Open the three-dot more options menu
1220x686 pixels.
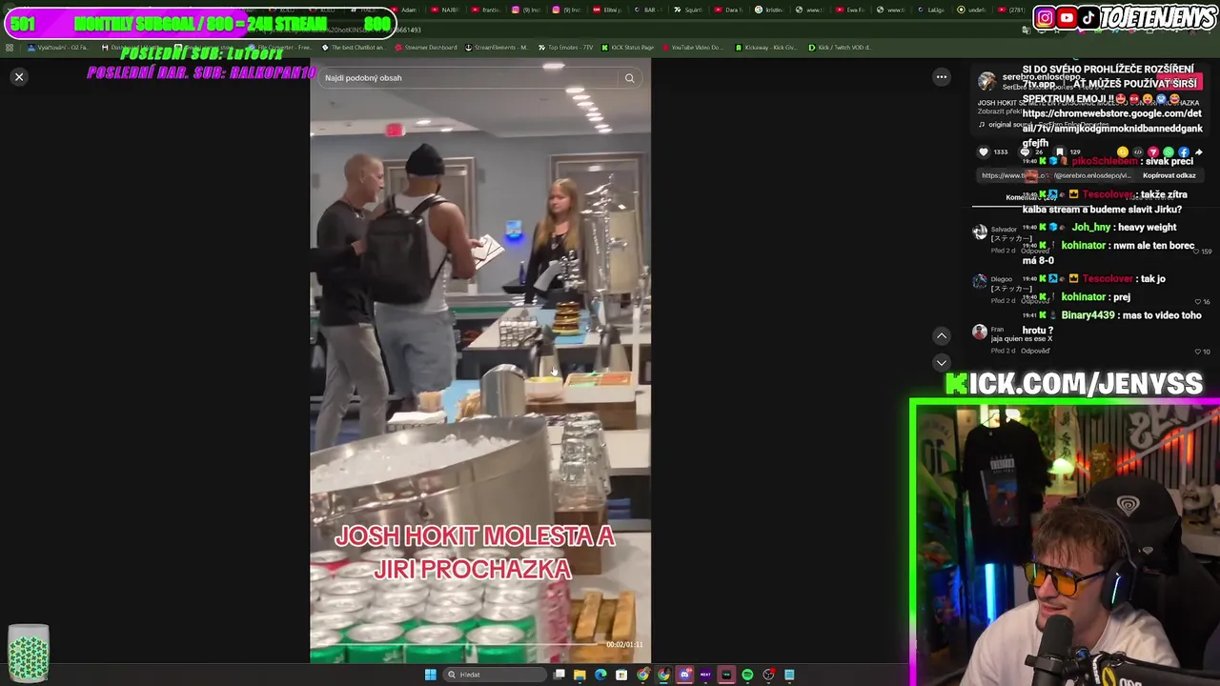(942, 77)
